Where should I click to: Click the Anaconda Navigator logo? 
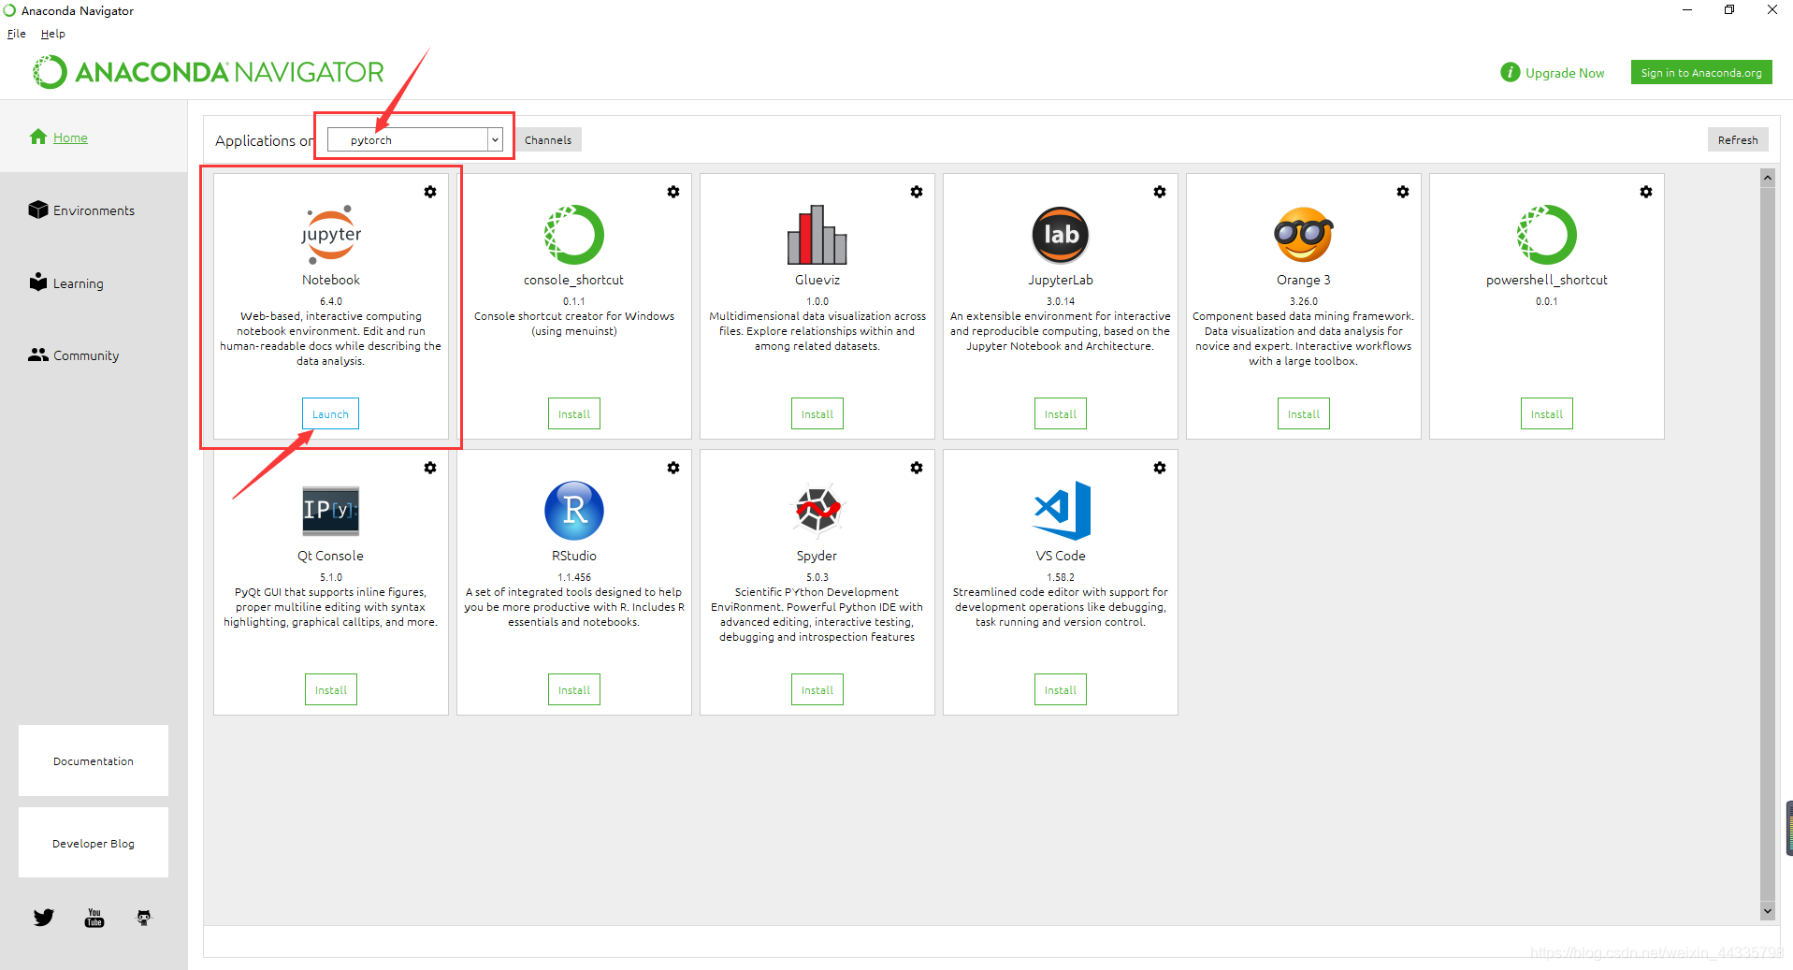tap(209, 72)
